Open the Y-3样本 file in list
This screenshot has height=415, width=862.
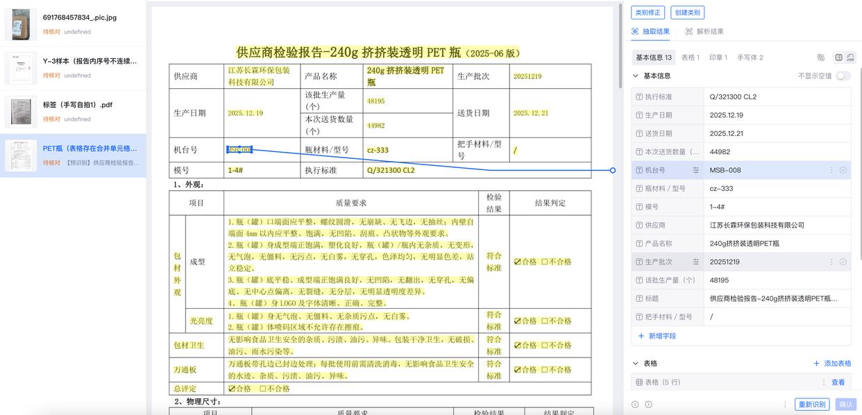[x=73, y=68]
